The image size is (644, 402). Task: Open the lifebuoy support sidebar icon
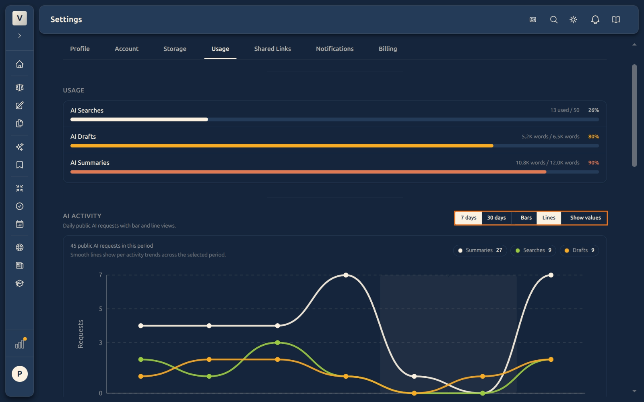click(x=19, y=248)
